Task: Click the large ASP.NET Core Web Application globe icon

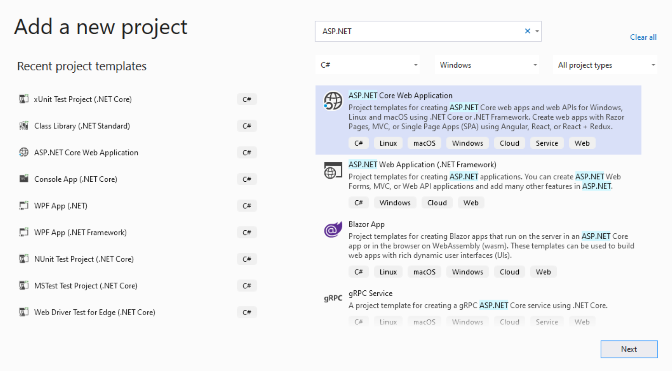Action: [333, 101]
